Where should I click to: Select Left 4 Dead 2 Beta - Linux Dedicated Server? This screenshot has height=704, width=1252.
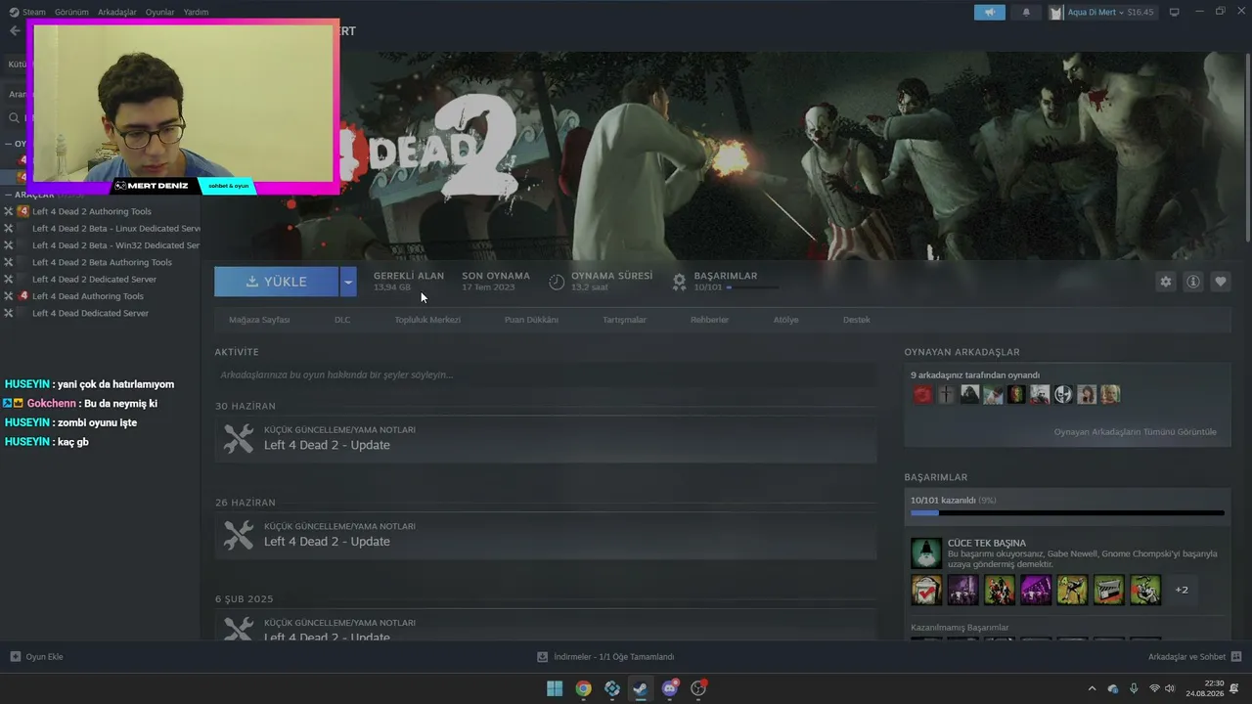115,229
